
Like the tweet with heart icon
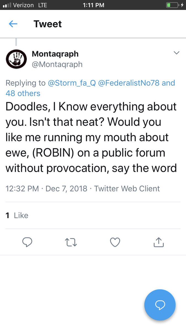[x=115, y=242]
